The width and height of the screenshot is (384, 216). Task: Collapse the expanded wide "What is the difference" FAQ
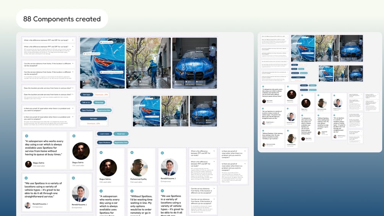tap(73, 46)
